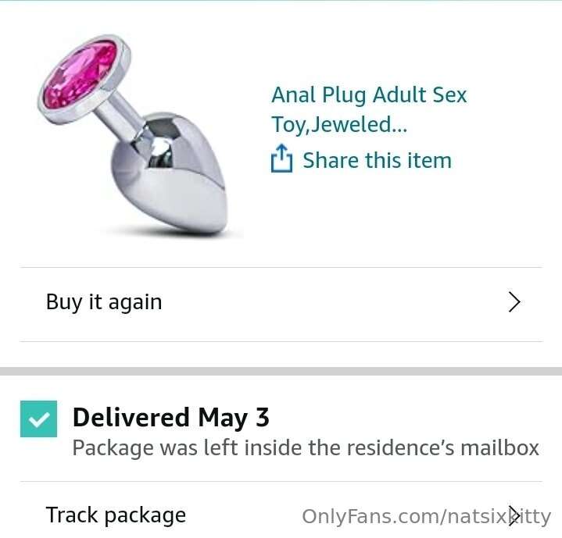The height and width of the screenshot is (538, 562).
Task: Click the pink jewel on the product image
Action: (81, 74)
